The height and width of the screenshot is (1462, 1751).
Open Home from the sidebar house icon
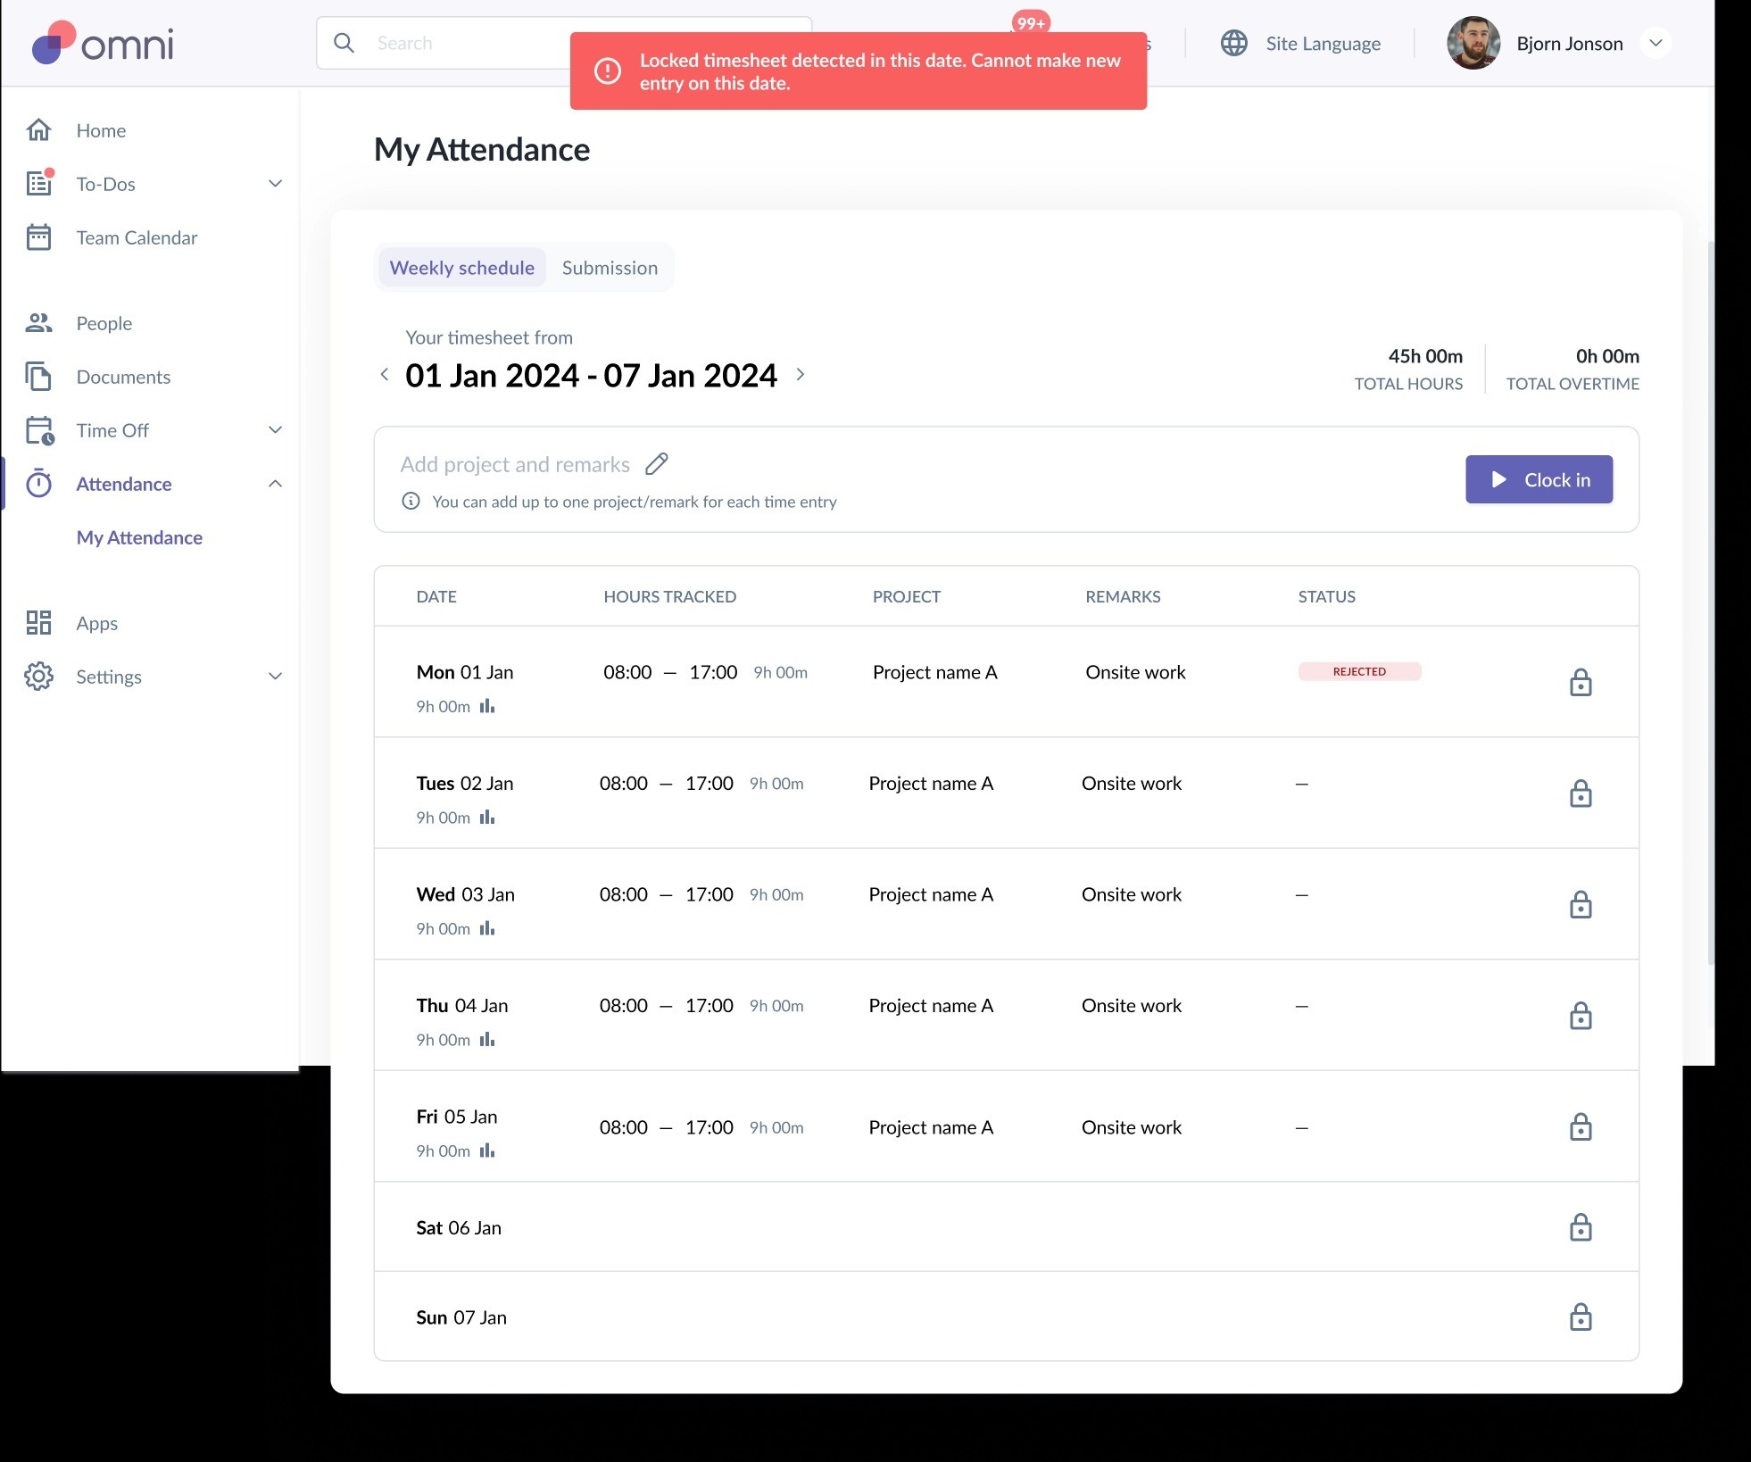tap(39, 130)
